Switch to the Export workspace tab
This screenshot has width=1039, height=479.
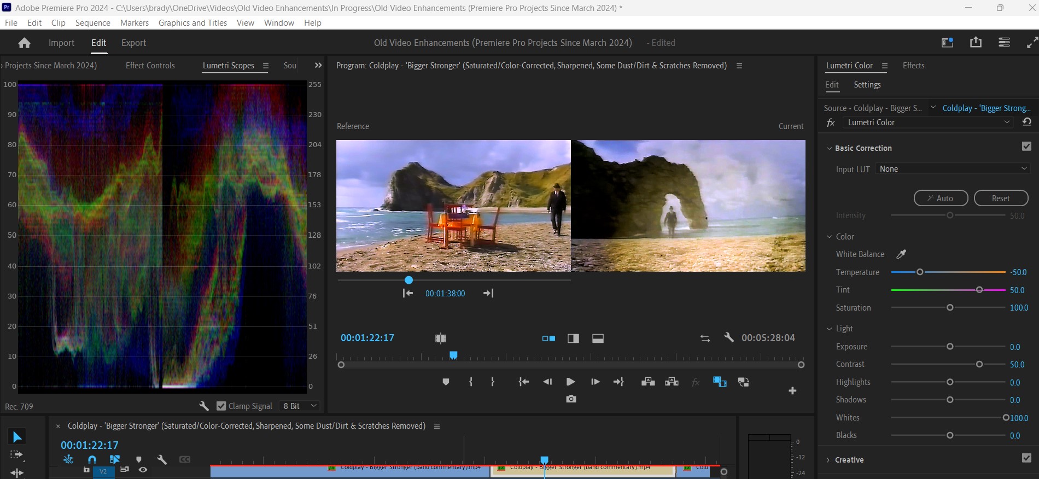pyautogui.click(x=133, y=43)
